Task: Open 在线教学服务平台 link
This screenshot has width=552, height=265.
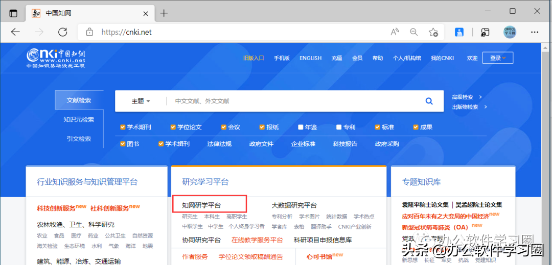Action: pyautogui.click(x=257, y=240)
